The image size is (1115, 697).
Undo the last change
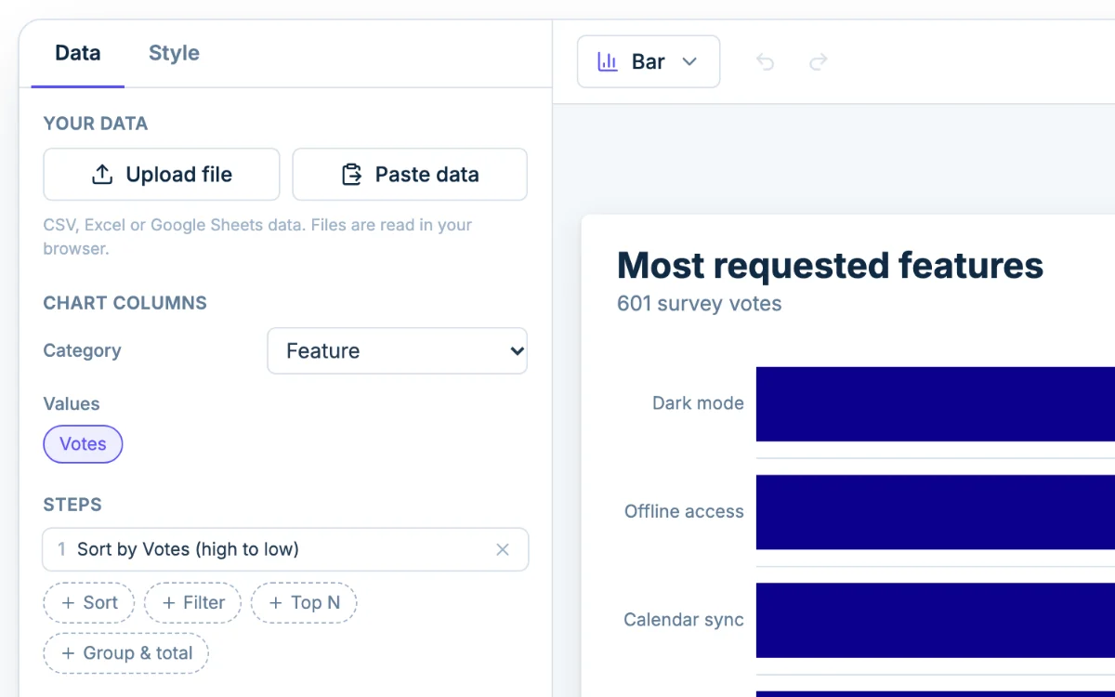[765, 61]
